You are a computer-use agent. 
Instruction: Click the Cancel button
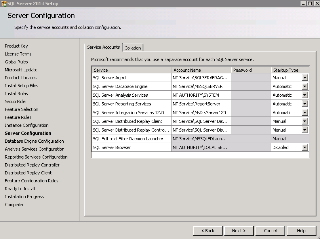tap(270, 231)
